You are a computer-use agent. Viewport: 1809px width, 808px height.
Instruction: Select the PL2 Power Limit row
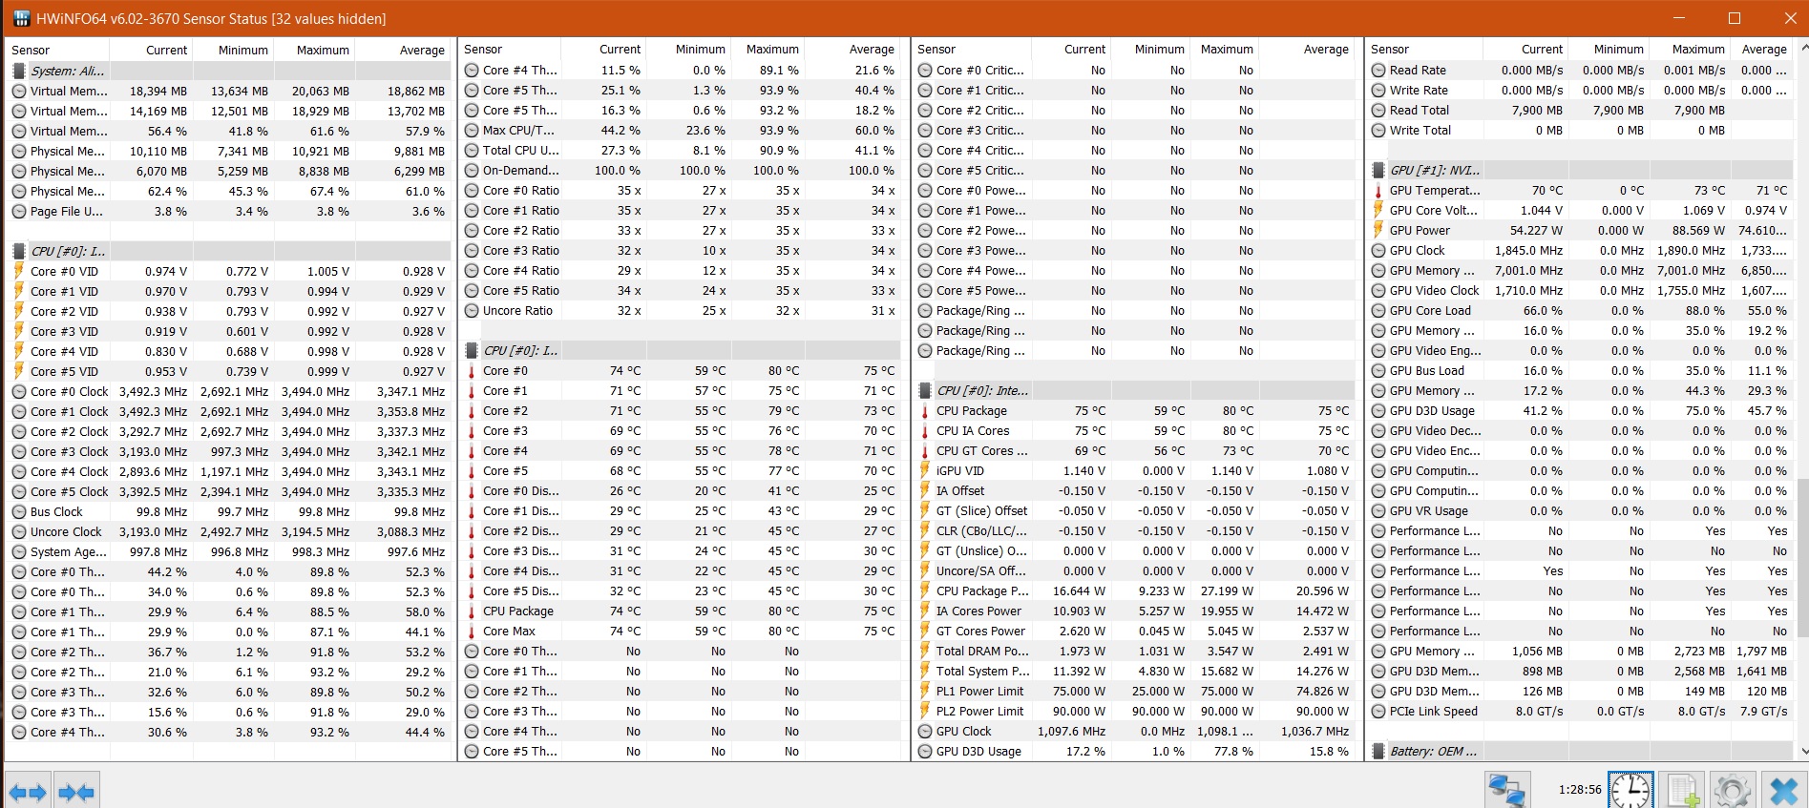pyautogui.click(x=1135, y=711)
